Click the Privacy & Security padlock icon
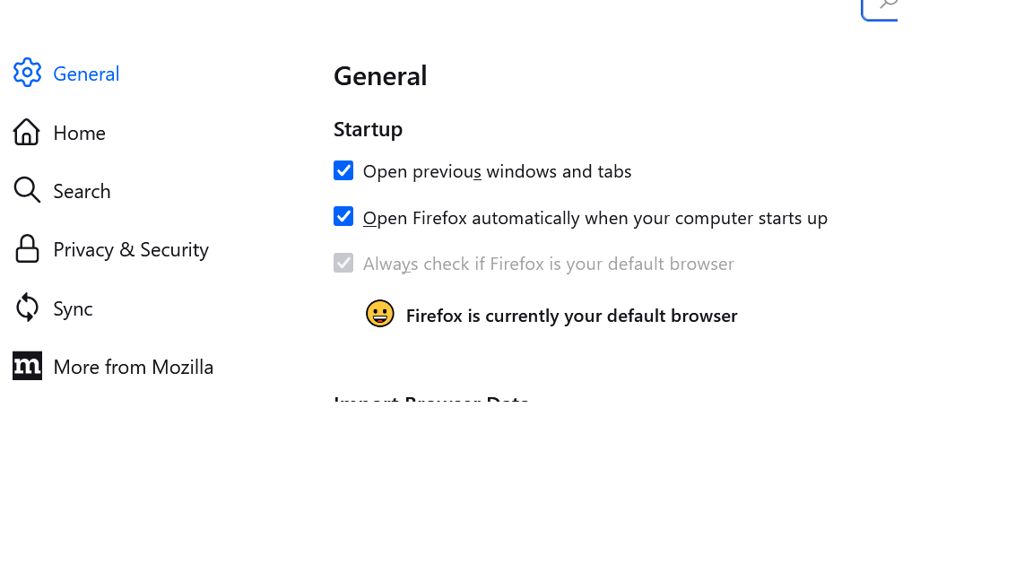This screenshot has height=581, width=1033. [x=27, y=248]
